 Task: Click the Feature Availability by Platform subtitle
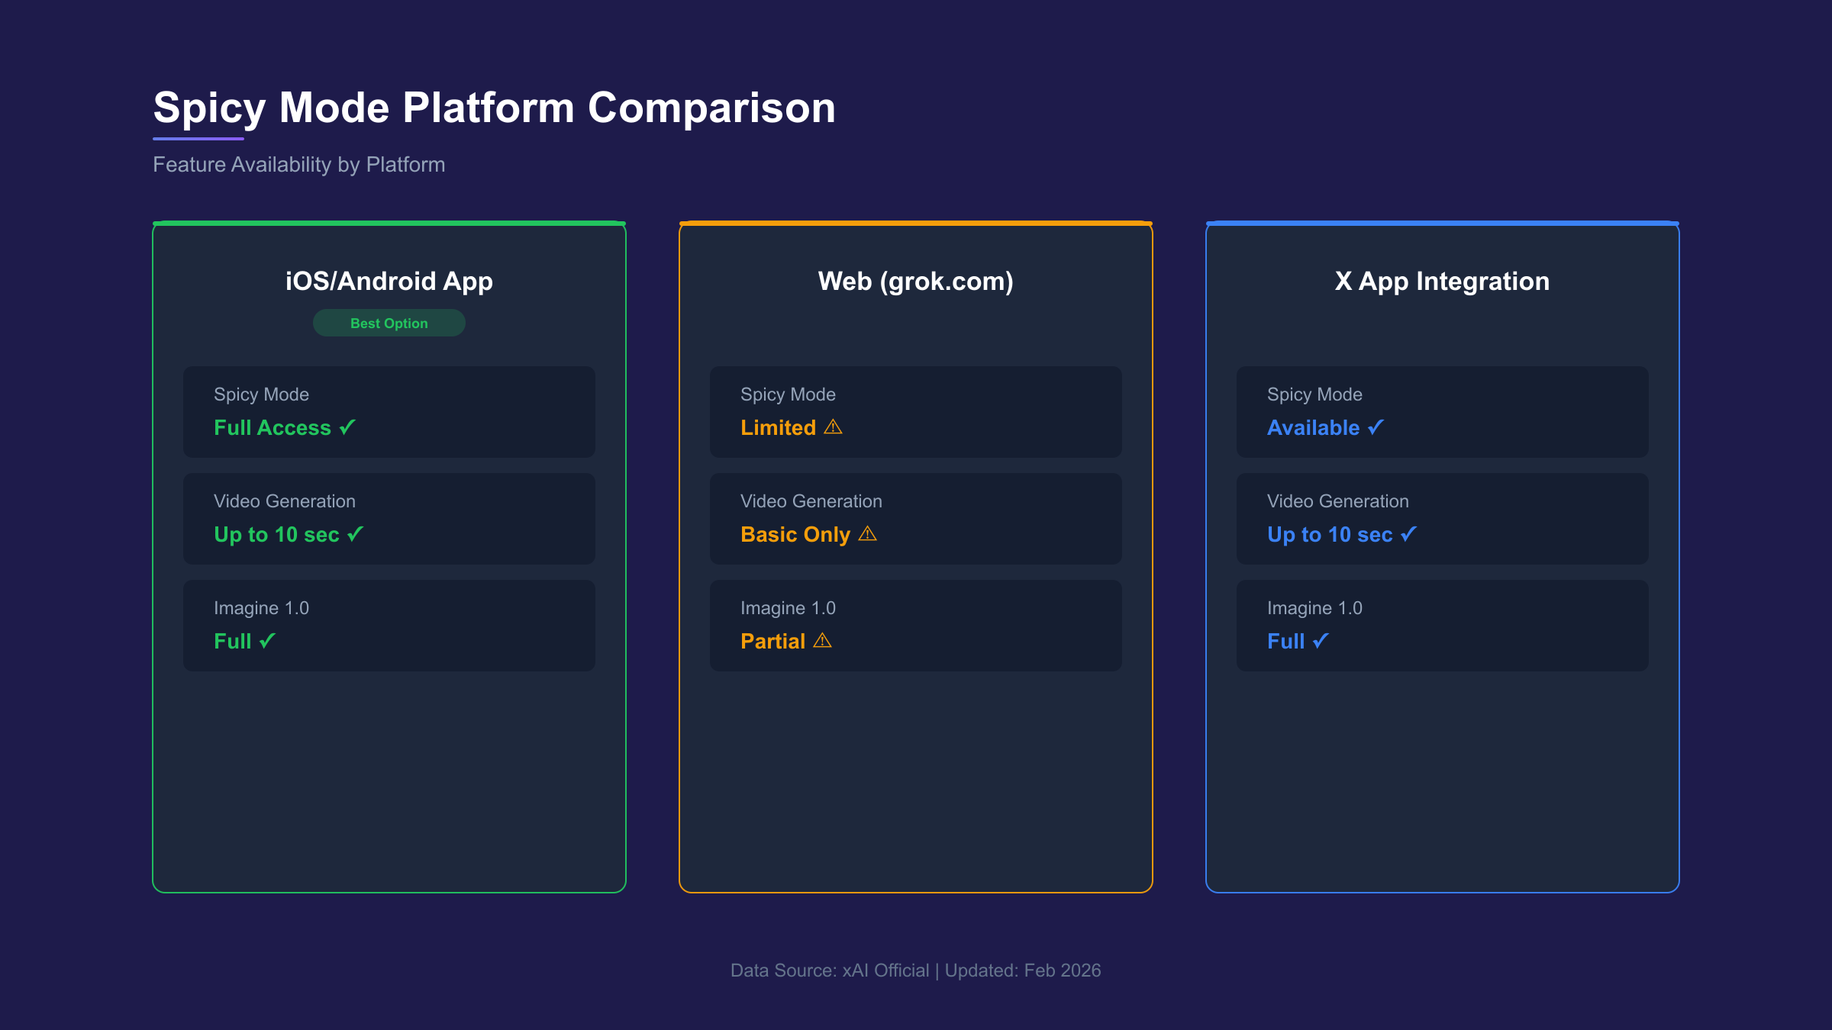coord(298,164)
